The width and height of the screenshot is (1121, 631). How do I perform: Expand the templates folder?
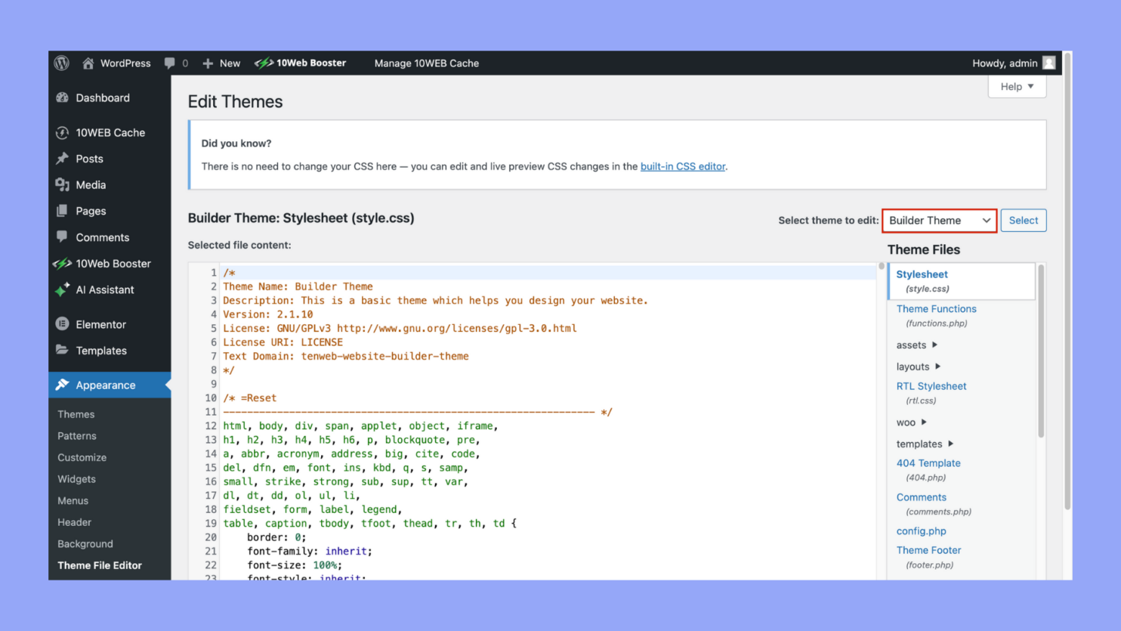pyautogui.click(x=925, y=444)
